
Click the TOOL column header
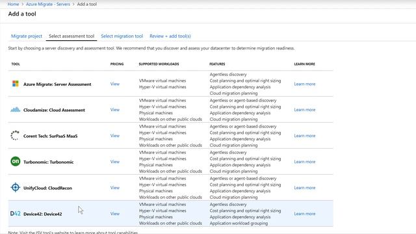(16, 64)
